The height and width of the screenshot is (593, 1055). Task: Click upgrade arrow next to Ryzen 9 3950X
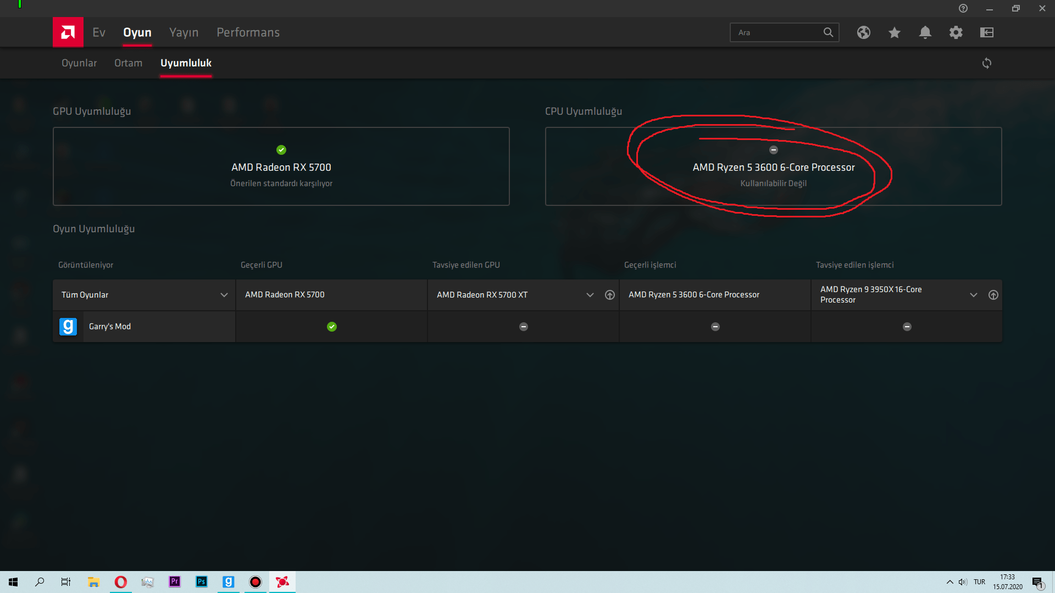coord(993,295)
